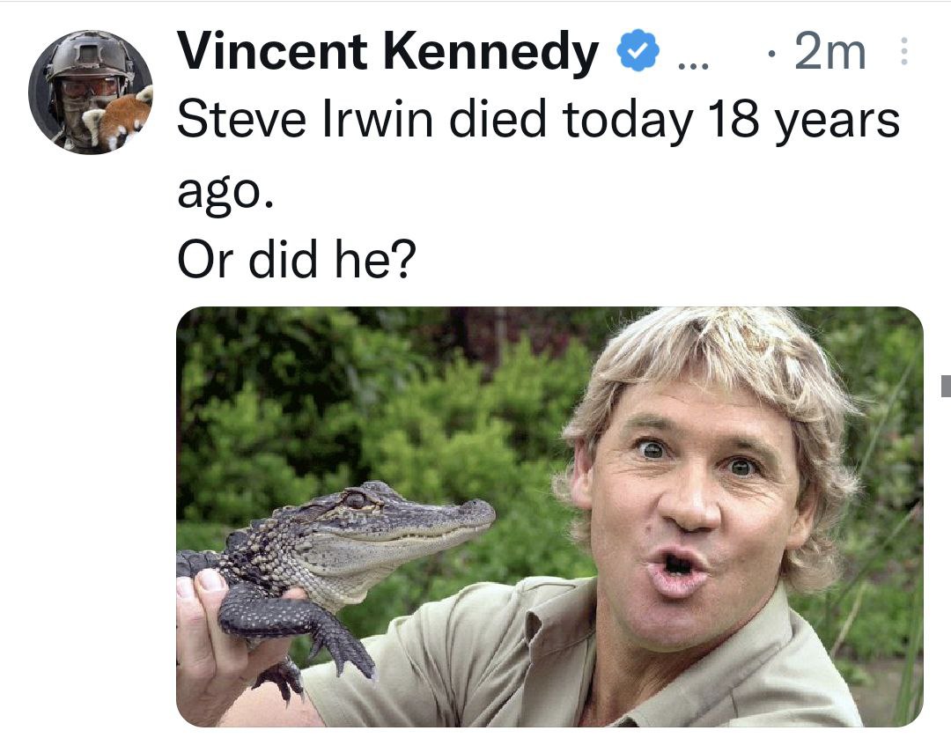Screen dimensions: 951x738
Task: Click the display name "Vincent Kennedy"
Action: (387, 53)
